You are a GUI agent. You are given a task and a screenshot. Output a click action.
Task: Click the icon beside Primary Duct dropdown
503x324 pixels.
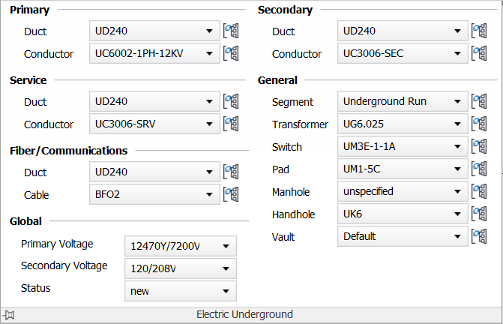point(231,31)
